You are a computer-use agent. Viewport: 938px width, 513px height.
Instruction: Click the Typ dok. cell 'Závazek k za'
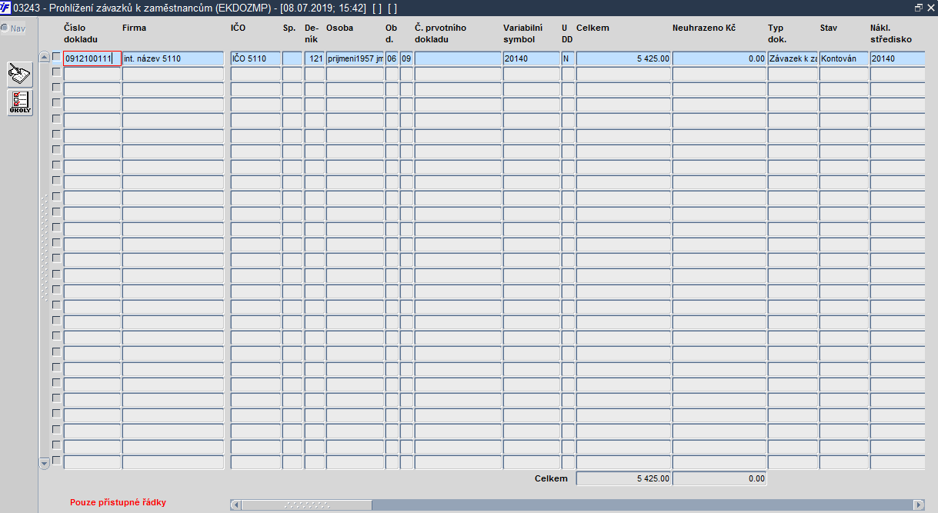point(793,58)
